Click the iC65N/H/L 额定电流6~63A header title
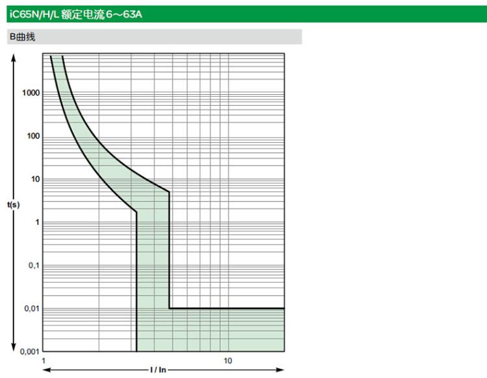The height and width of the screenshot is (378, 487). [76, 14]
